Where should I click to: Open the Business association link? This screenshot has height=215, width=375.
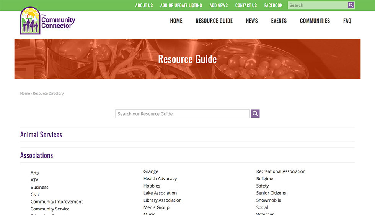pos(39,188)
